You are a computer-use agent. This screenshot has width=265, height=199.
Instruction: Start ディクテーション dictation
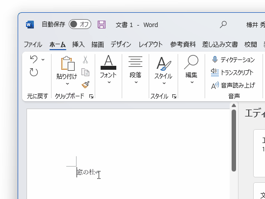(x=233, y=59)
